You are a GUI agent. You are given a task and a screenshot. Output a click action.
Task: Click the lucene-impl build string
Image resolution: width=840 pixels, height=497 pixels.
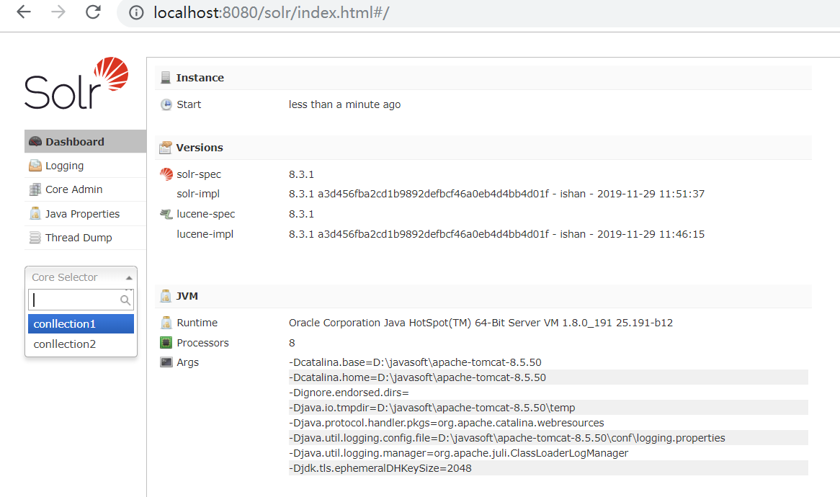496,234
